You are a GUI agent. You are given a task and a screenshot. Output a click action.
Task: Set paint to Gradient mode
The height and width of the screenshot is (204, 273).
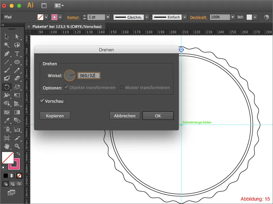point(12,175)
